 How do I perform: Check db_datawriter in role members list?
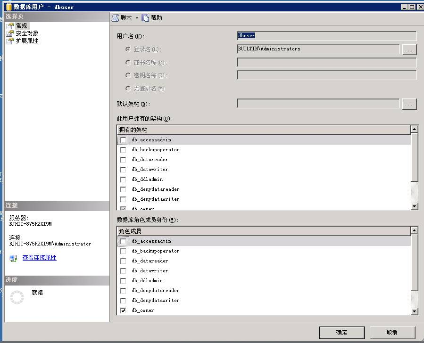(123, 271)
